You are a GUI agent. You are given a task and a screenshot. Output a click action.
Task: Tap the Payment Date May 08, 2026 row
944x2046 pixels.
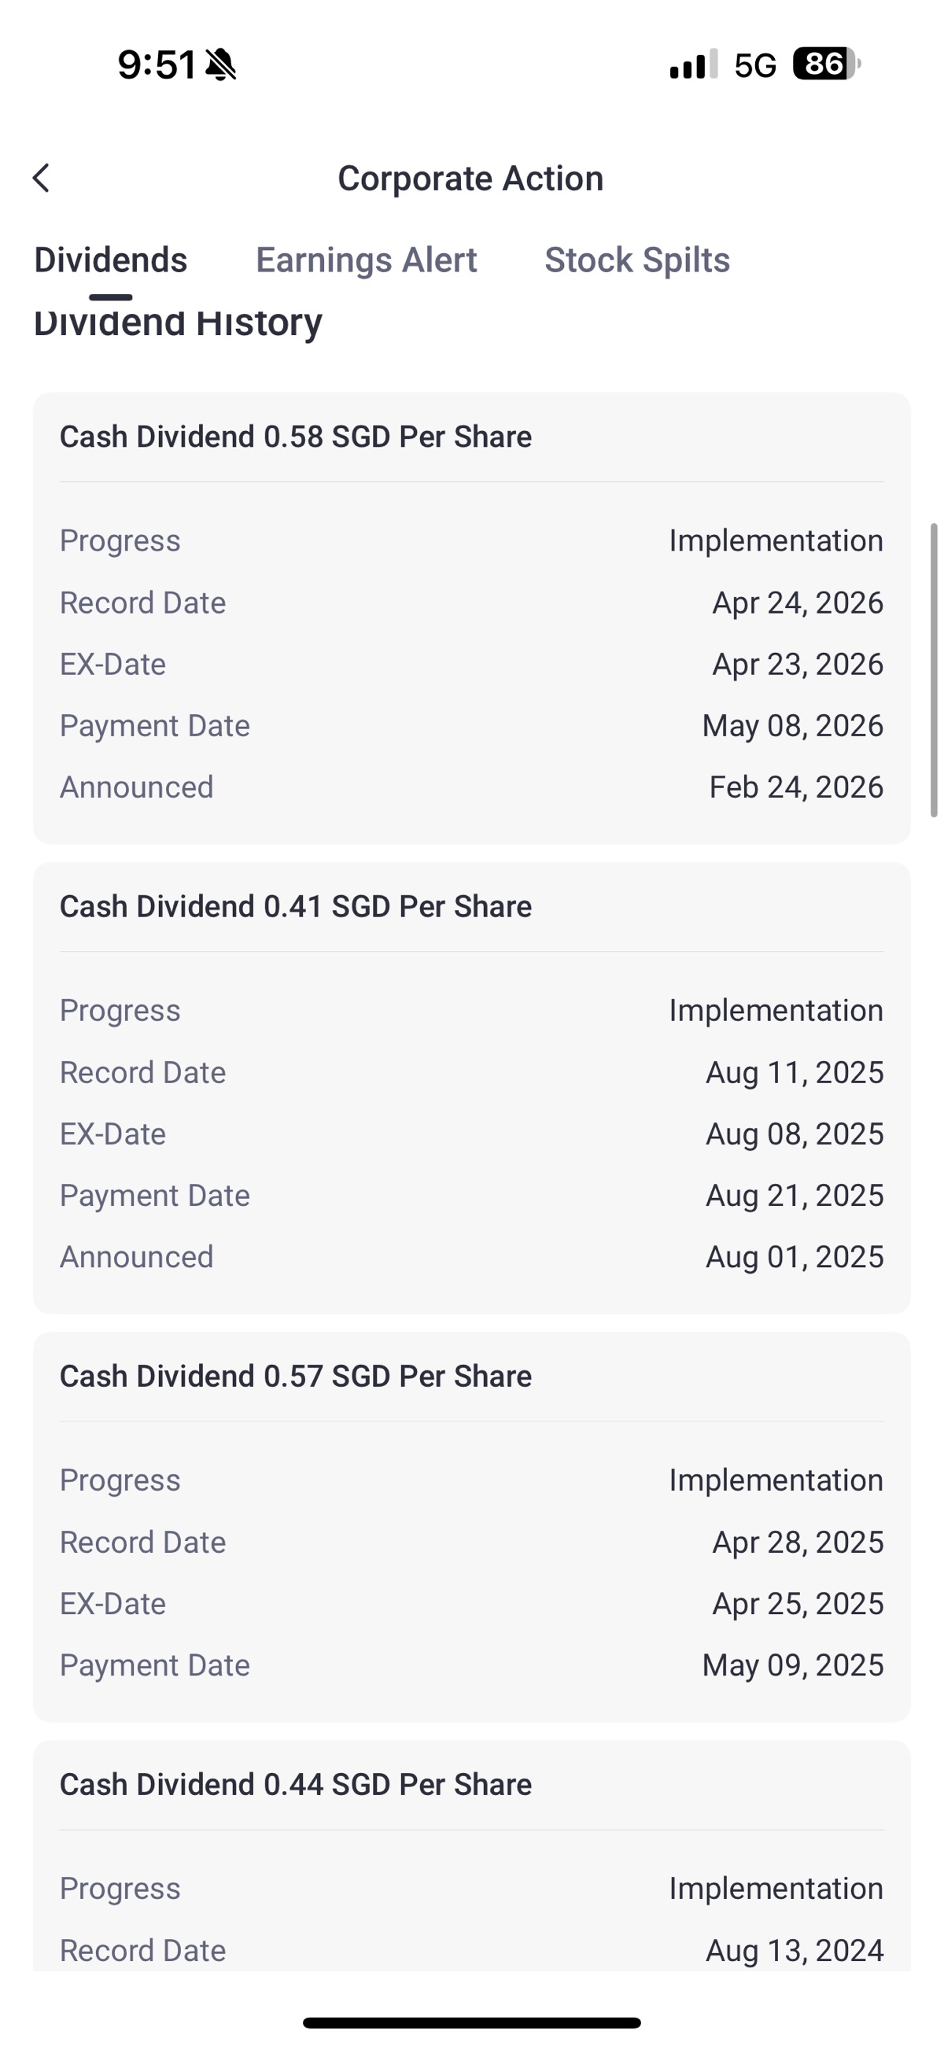click(472, 725)
